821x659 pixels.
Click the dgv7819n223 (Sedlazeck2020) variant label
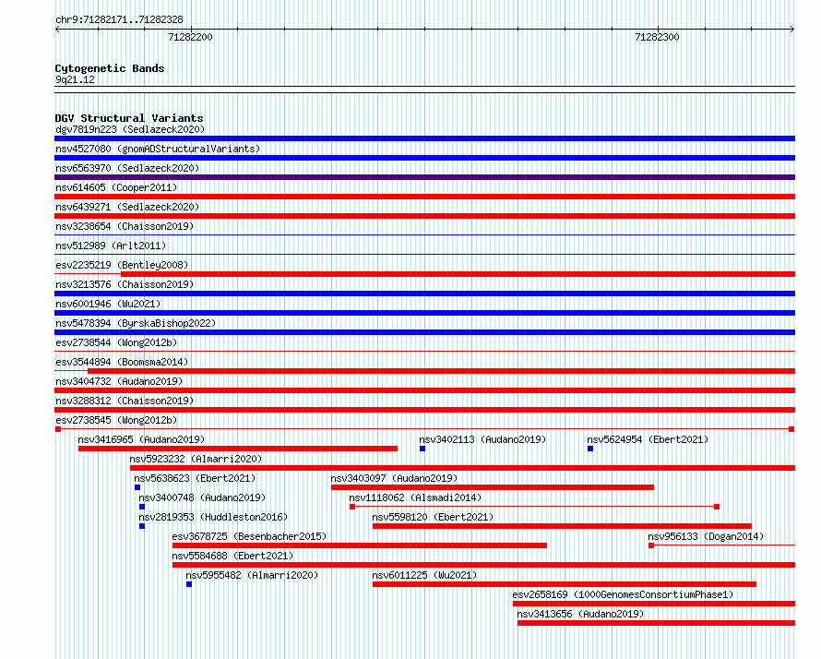click(130, 129)
